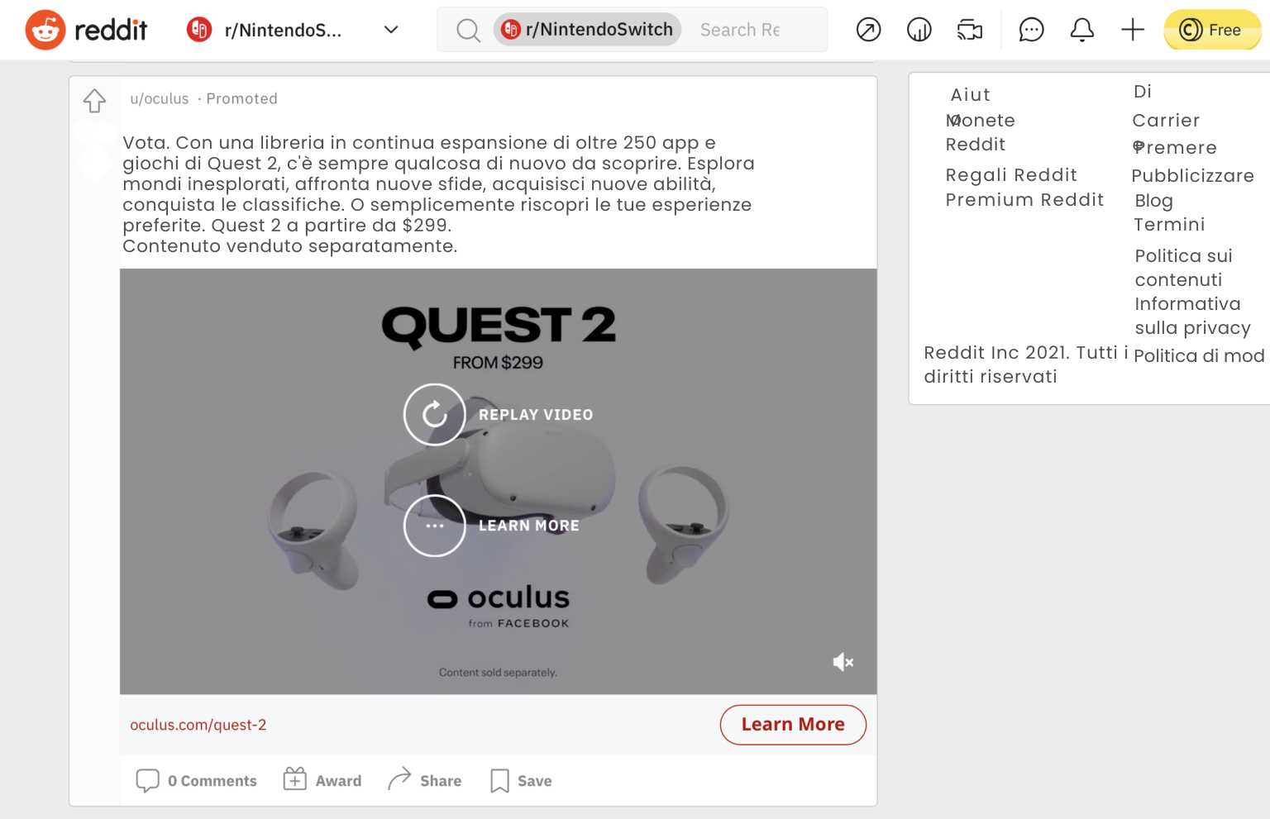This screenshot has width=1270, height=819.
Task: Give an Award to the promoted post
Action: point(322,779)
